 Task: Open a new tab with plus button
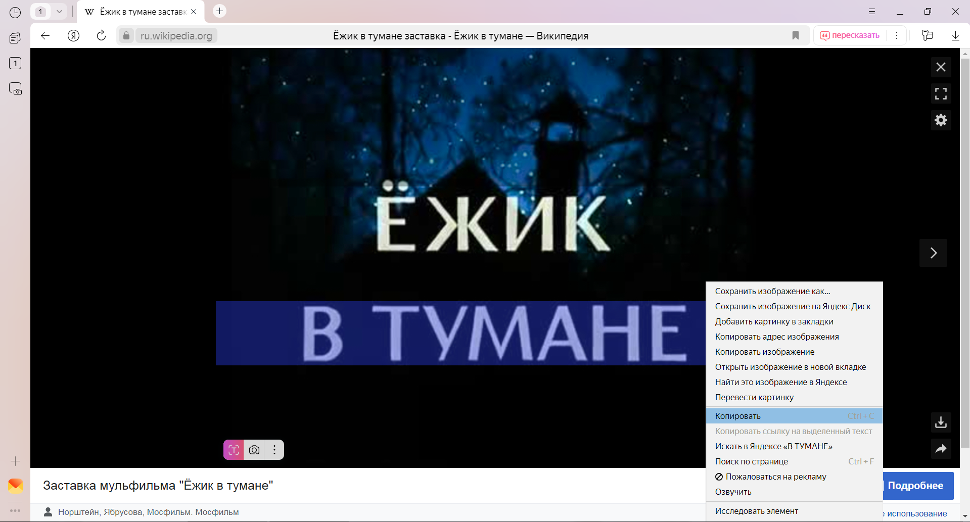click(x=219, y=11)
